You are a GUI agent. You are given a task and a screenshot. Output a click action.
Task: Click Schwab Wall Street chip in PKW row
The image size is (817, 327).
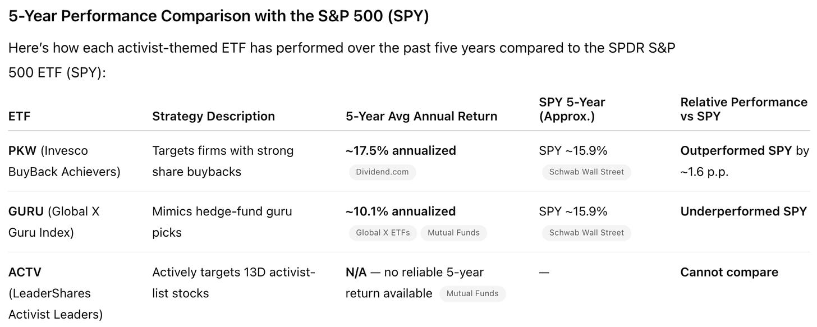point(586,172)
